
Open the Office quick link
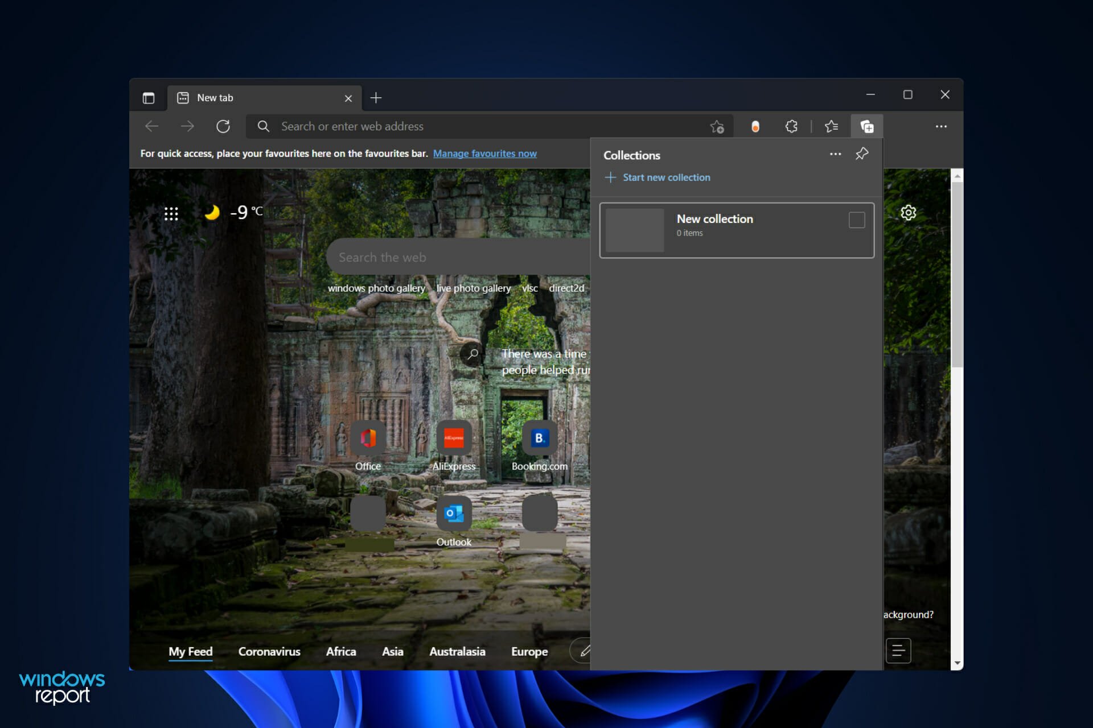click(x=368, y=447)
